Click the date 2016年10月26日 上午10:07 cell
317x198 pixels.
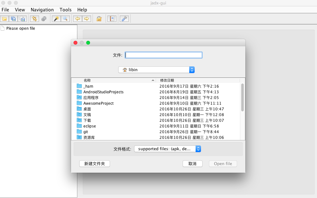point(192,121)
